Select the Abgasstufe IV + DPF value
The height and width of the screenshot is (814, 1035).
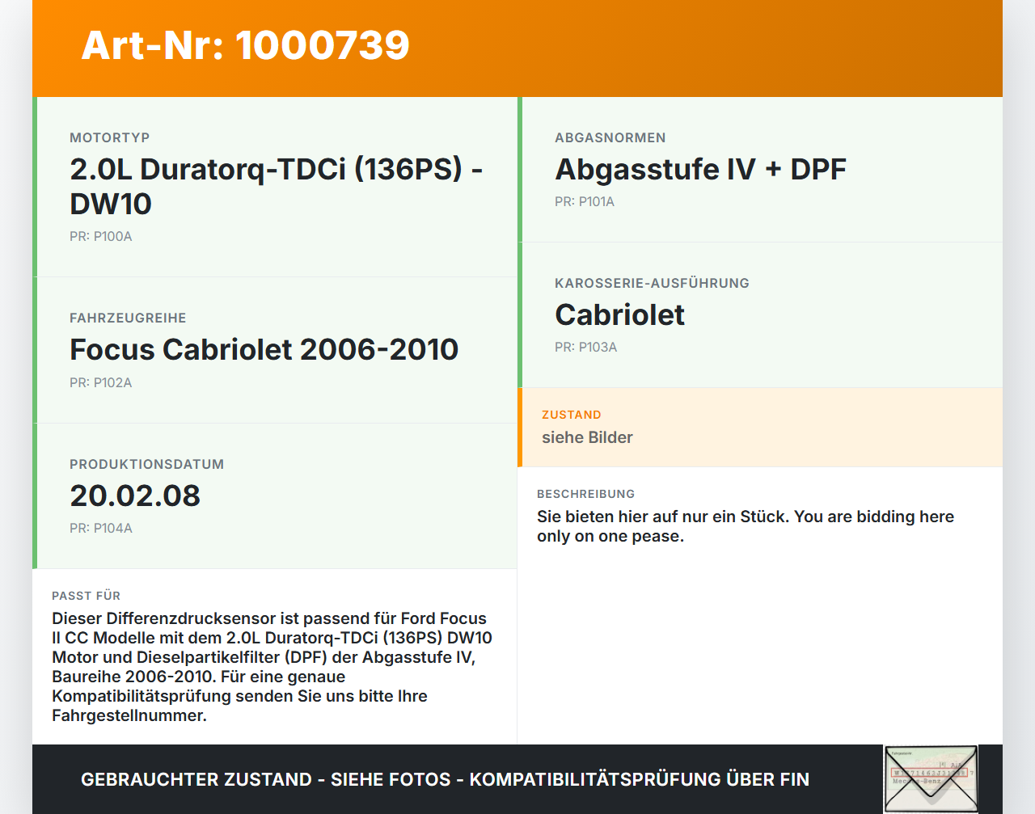700,169
